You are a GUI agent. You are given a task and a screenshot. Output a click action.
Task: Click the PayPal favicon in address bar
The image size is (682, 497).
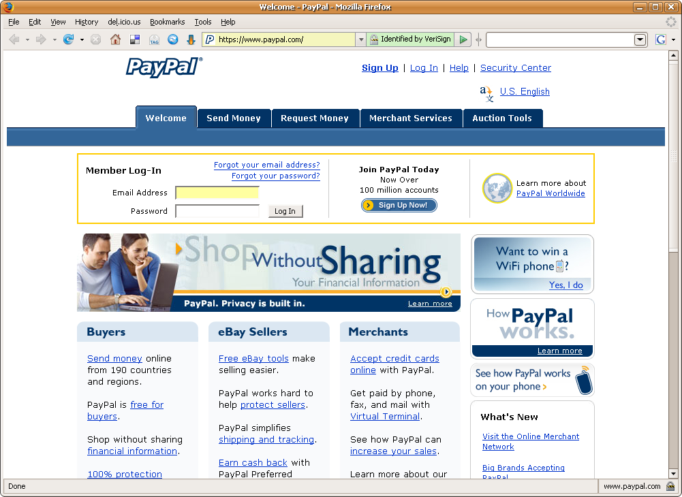(x=210, y=39)
